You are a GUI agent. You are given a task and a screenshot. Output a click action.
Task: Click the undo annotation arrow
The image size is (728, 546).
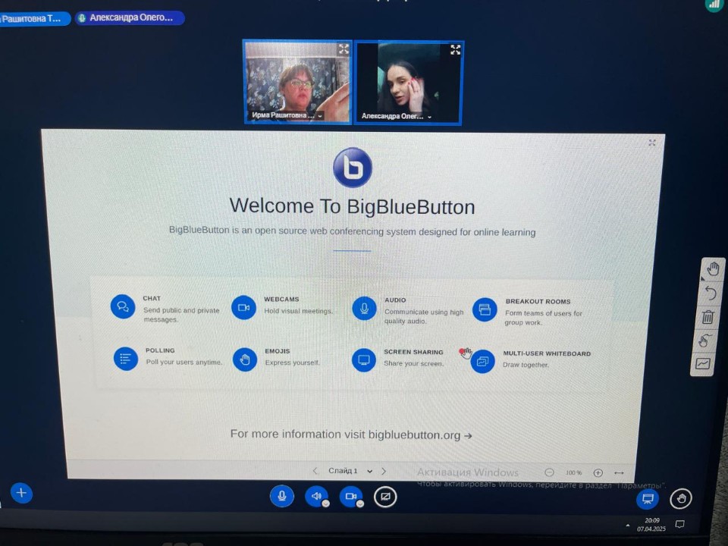click(x=711, y=293)
